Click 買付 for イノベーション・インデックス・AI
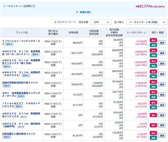Viewport: 168px width, 142px height. click(x=153, y=40)
